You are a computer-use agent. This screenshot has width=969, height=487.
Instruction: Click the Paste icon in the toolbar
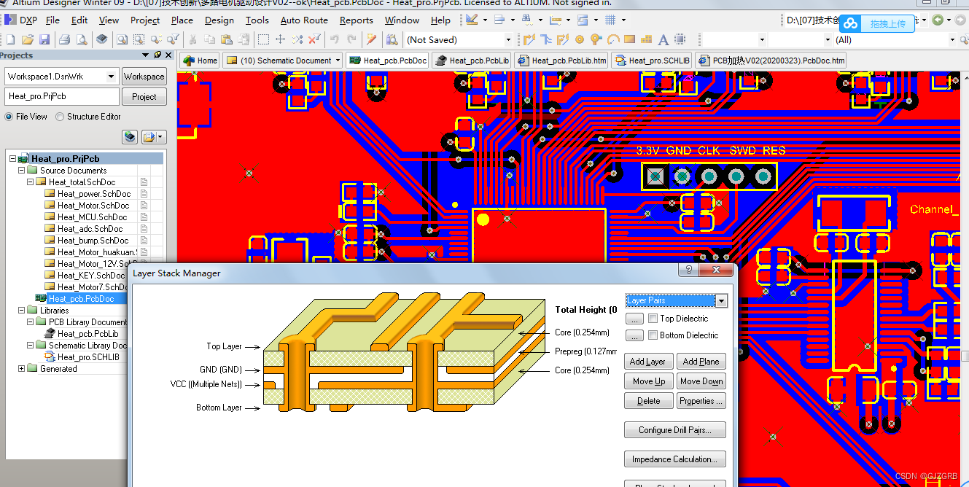tap(227, 40)
